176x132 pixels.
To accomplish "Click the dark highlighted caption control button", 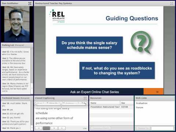I will [x=46, y=128].
